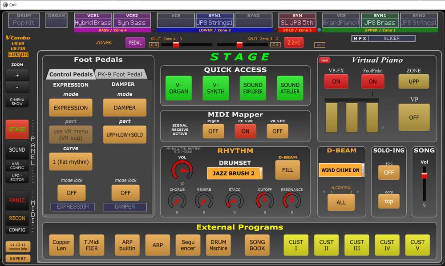
Task: Click the solo note 'top' selector
Action: 389,202
